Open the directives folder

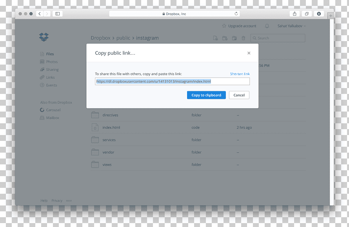[x=110, y=115]
